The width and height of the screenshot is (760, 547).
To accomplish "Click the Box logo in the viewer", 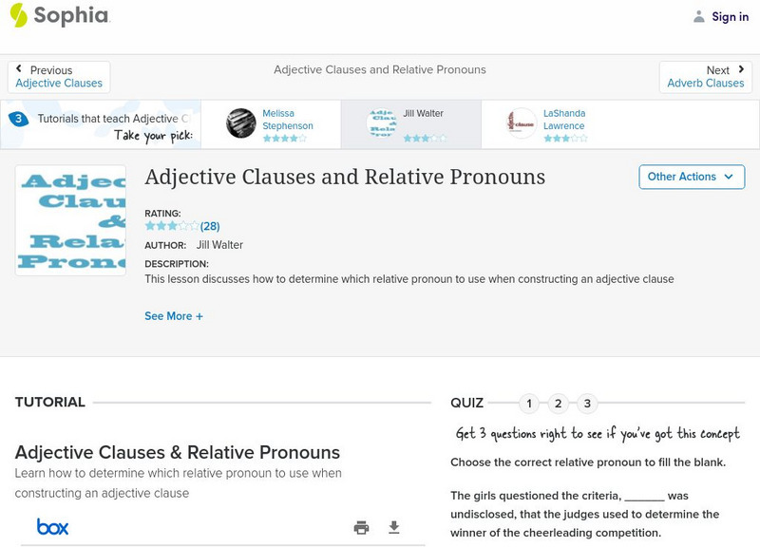I will click(x=52, y=527).
